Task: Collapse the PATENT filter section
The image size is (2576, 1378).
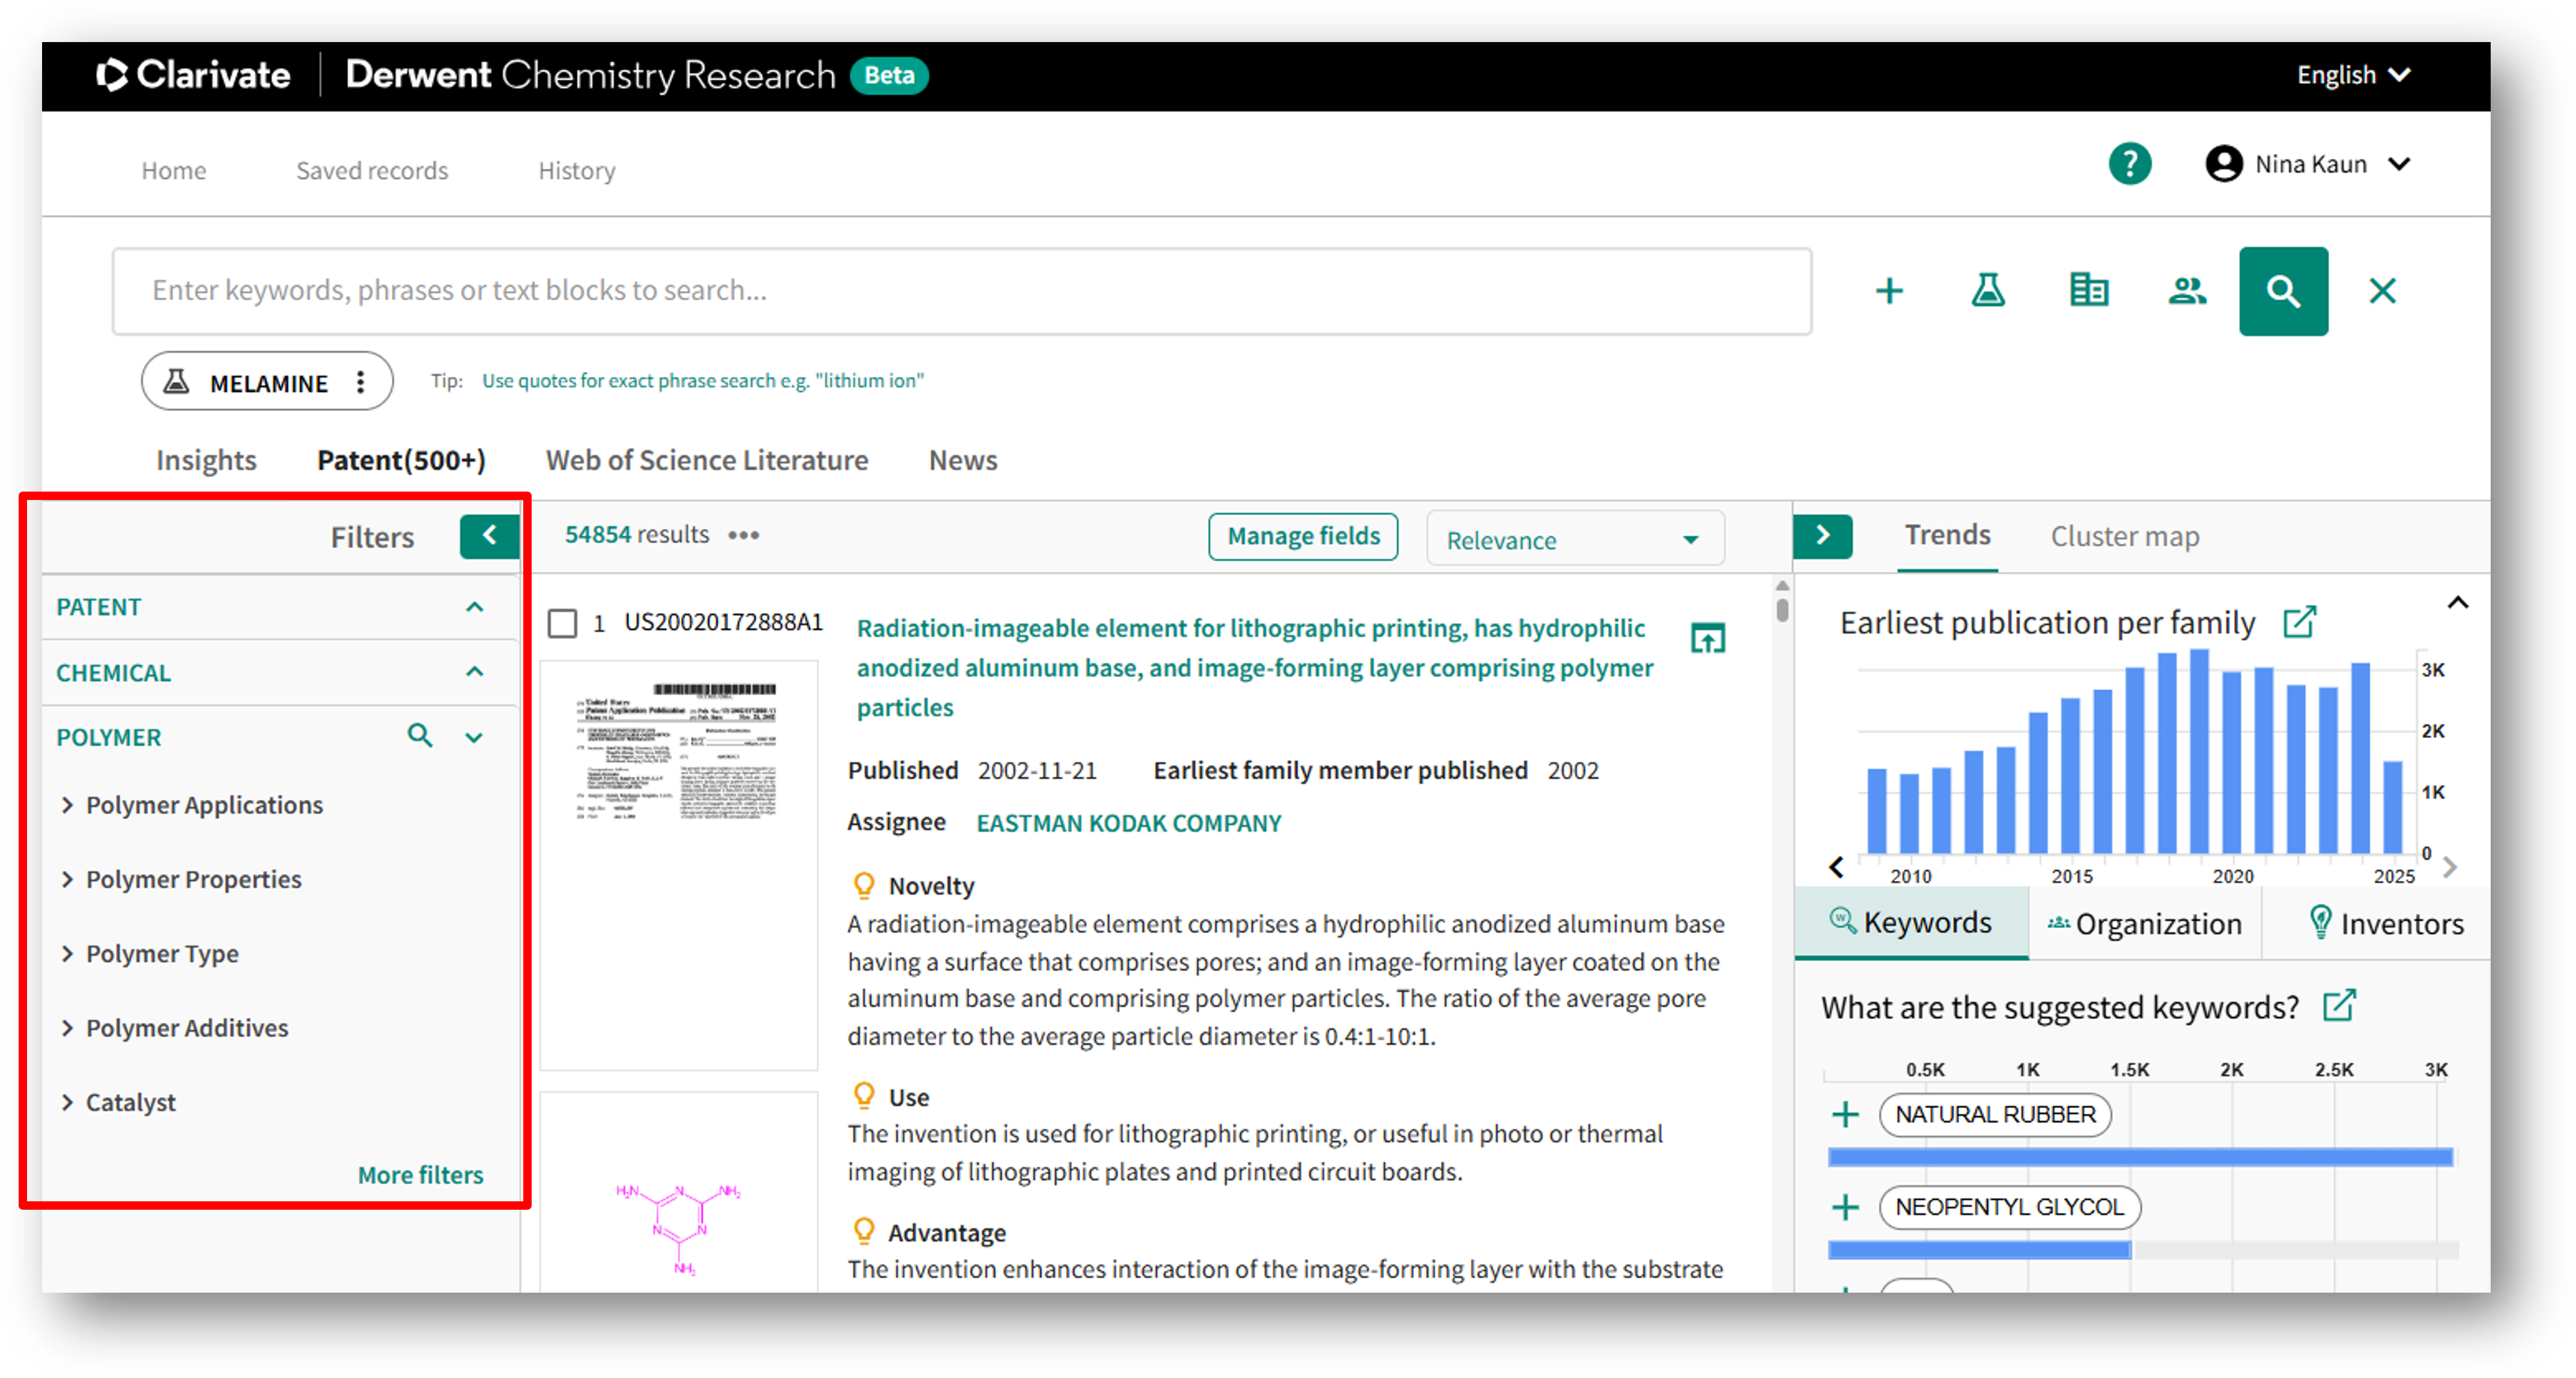Action: pyautogui.click(x=474, y=607)
